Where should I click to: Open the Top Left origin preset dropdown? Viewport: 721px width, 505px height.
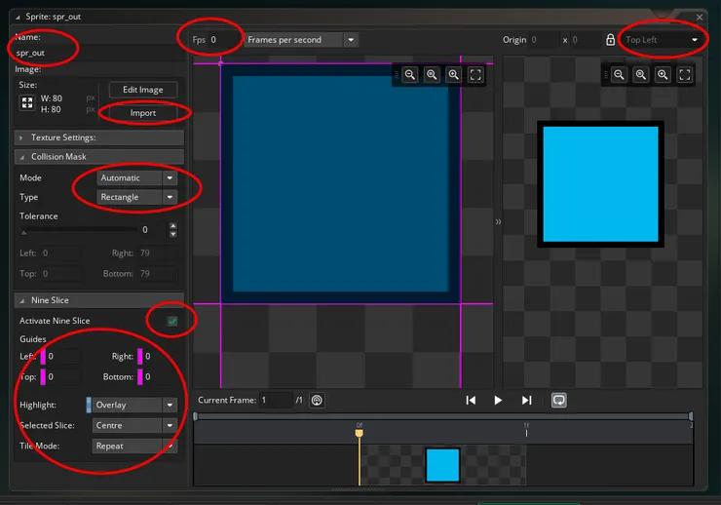662,40
